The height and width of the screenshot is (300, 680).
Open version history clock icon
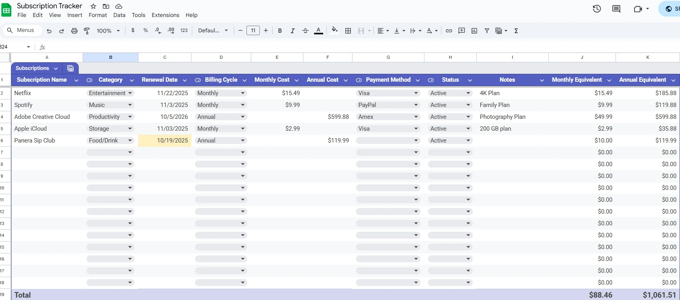coord(597,9)
